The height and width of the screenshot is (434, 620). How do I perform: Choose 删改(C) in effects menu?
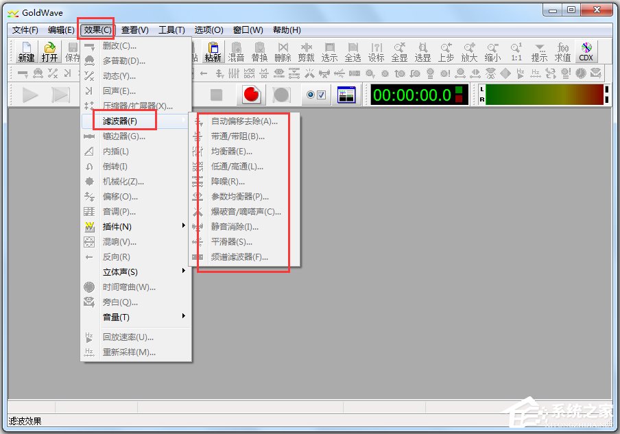[135, 46]
